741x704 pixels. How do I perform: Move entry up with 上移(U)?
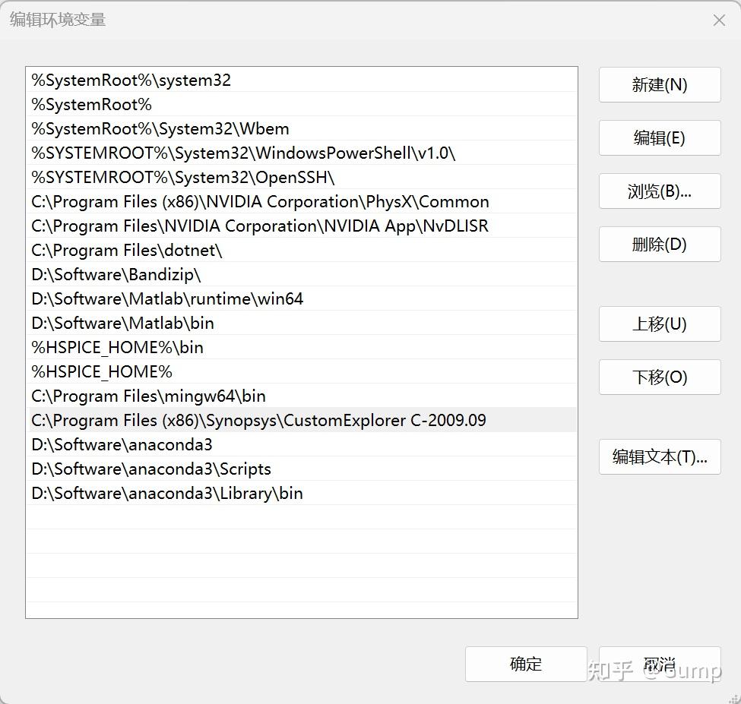(660, 324)
